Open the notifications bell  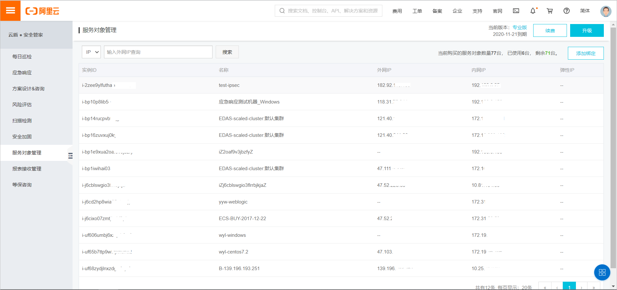point(533,11)
